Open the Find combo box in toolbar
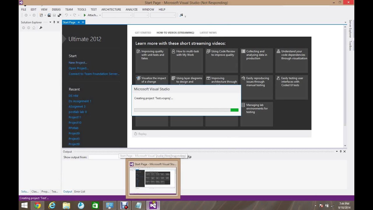The width and height of the screenshot is (373, 210). [x=163, y=15]
